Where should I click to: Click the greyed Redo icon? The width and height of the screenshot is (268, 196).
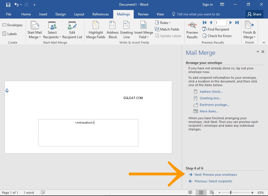(x=26, y=5)
